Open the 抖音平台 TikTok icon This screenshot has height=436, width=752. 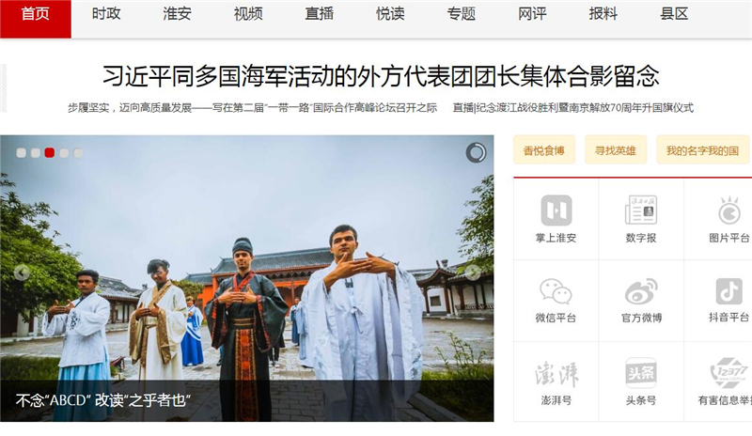(729, 291)
